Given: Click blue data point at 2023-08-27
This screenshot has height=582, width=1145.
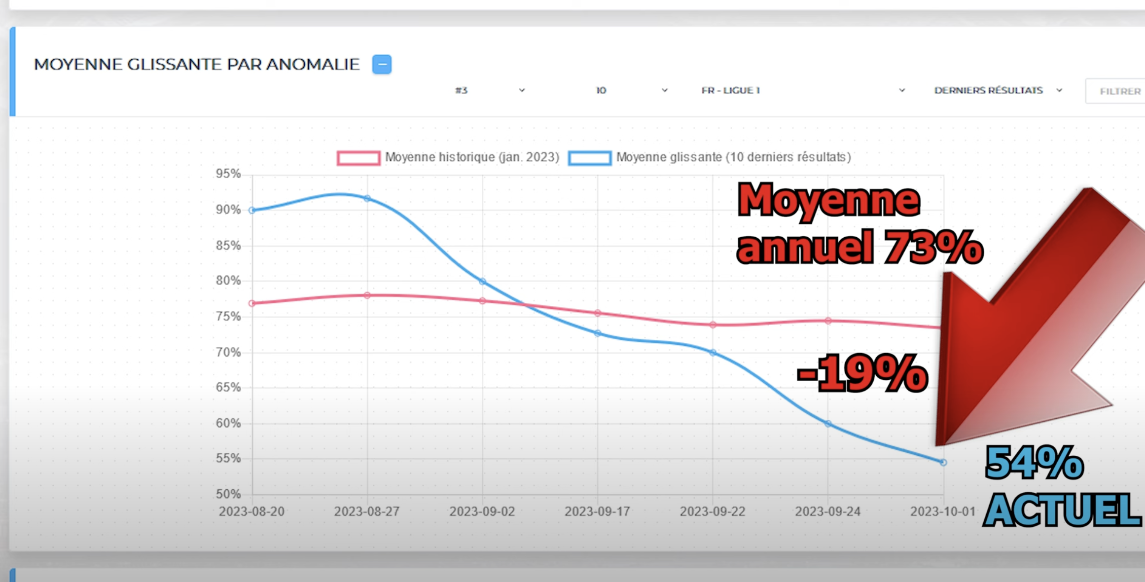Looking at the screenshot, I should [x=367, y=198].
